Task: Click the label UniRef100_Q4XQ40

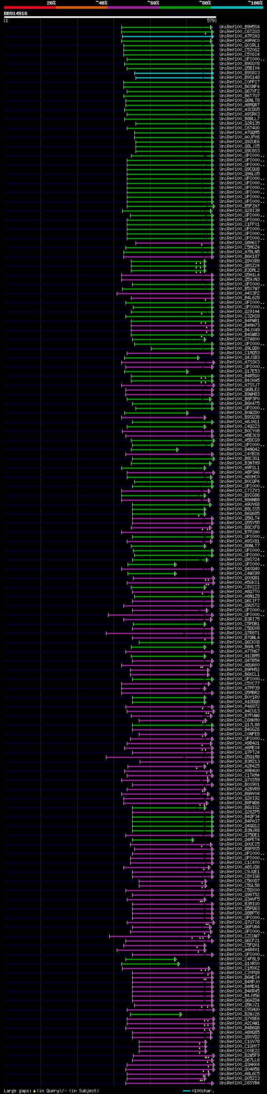Action: [239, 569]
